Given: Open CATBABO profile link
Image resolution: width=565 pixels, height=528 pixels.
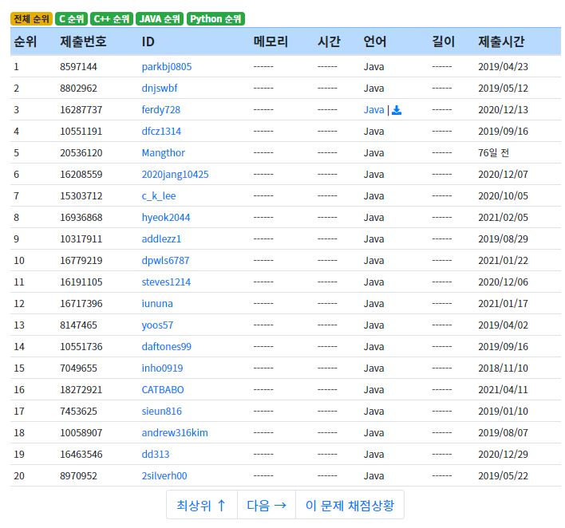Looking at the screenshot, I should tap(163, 390).
